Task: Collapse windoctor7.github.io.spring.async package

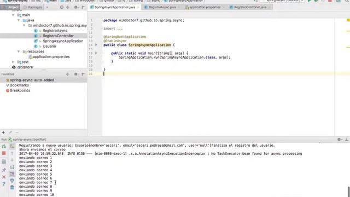Action: pyautogui.click(x=24, y=26)
